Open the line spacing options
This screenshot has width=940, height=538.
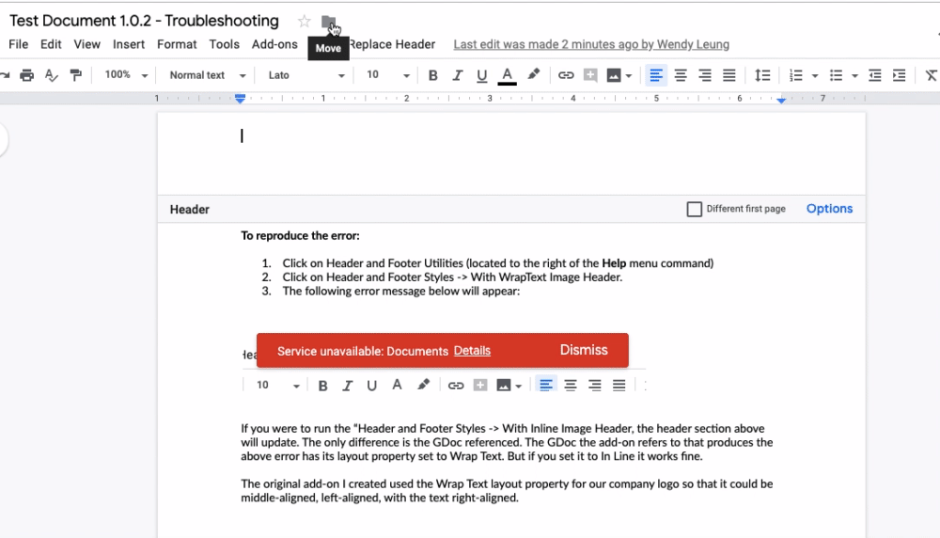pyautogui.click(x=762, y=75)
